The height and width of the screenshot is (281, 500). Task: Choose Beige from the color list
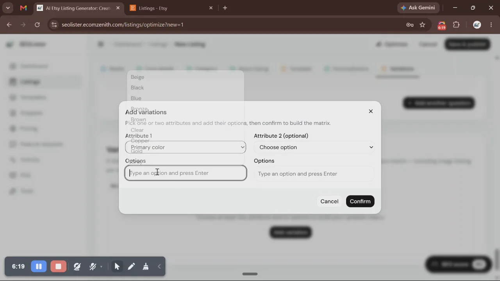pos(137,77)
